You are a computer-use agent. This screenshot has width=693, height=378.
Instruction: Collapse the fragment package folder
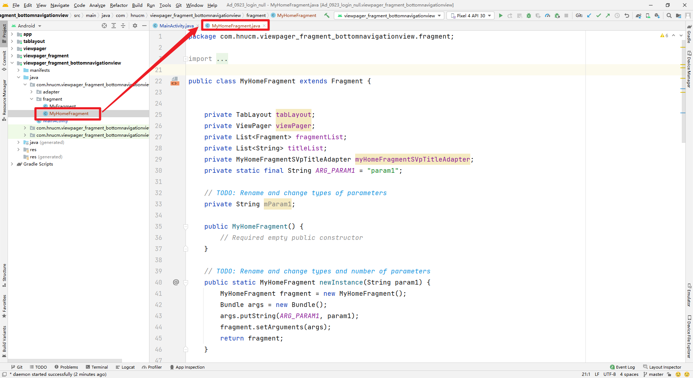31,99
